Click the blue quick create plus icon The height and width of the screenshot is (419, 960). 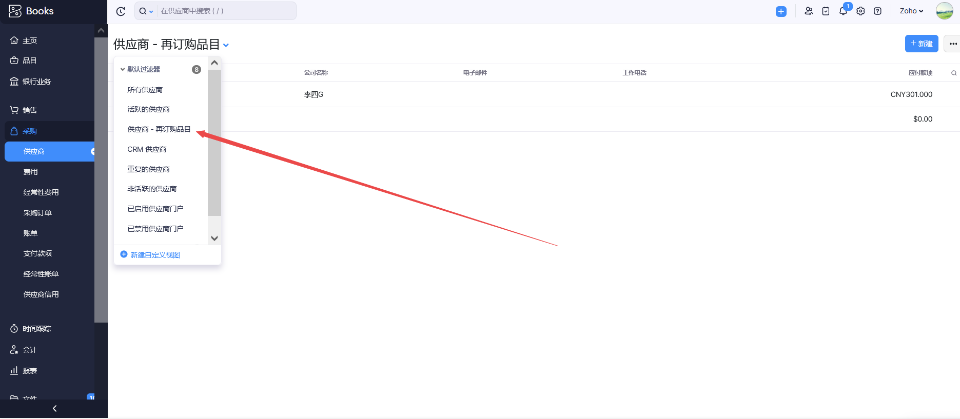781,11
